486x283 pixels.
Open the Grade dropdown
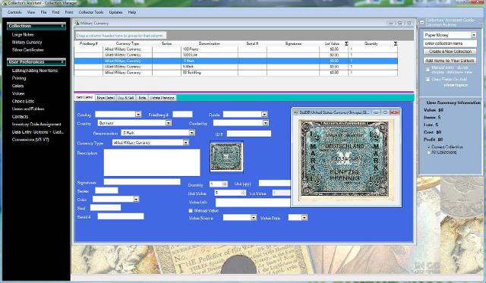pyautogui.click(x=264, y=115)
